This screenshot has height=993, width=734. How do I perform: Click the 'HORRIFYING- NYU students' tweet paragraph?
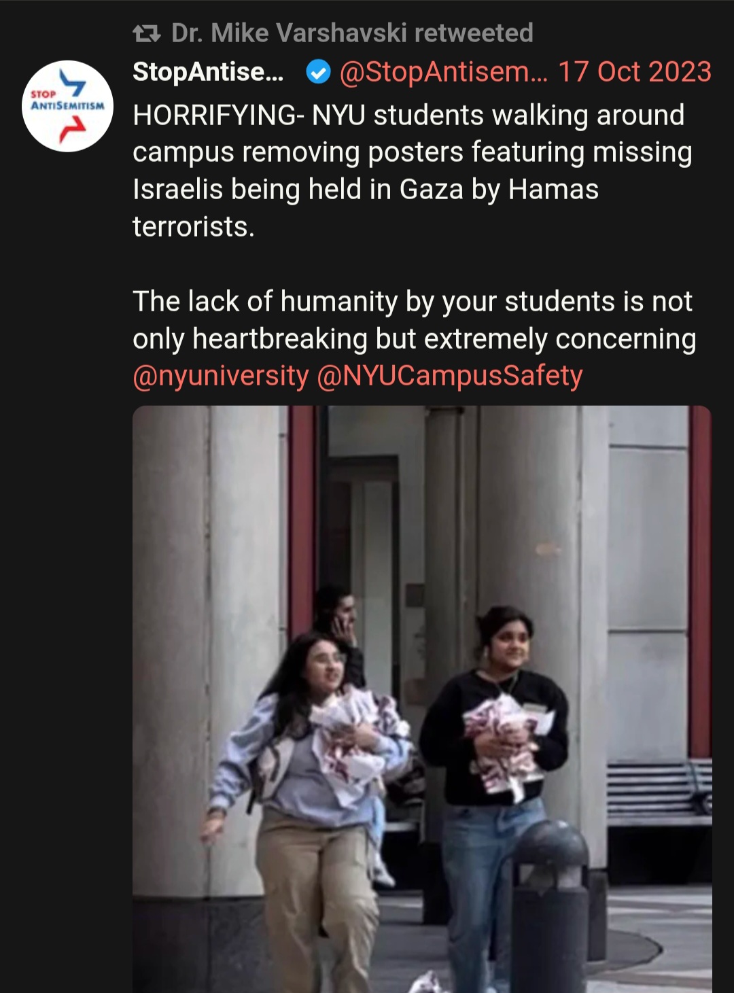point(413,171)
